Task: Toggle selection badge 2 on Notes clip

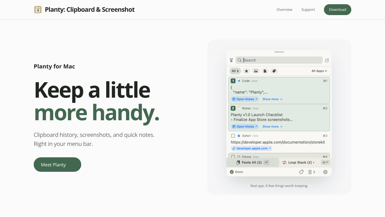Action: [x=233, y=108]
